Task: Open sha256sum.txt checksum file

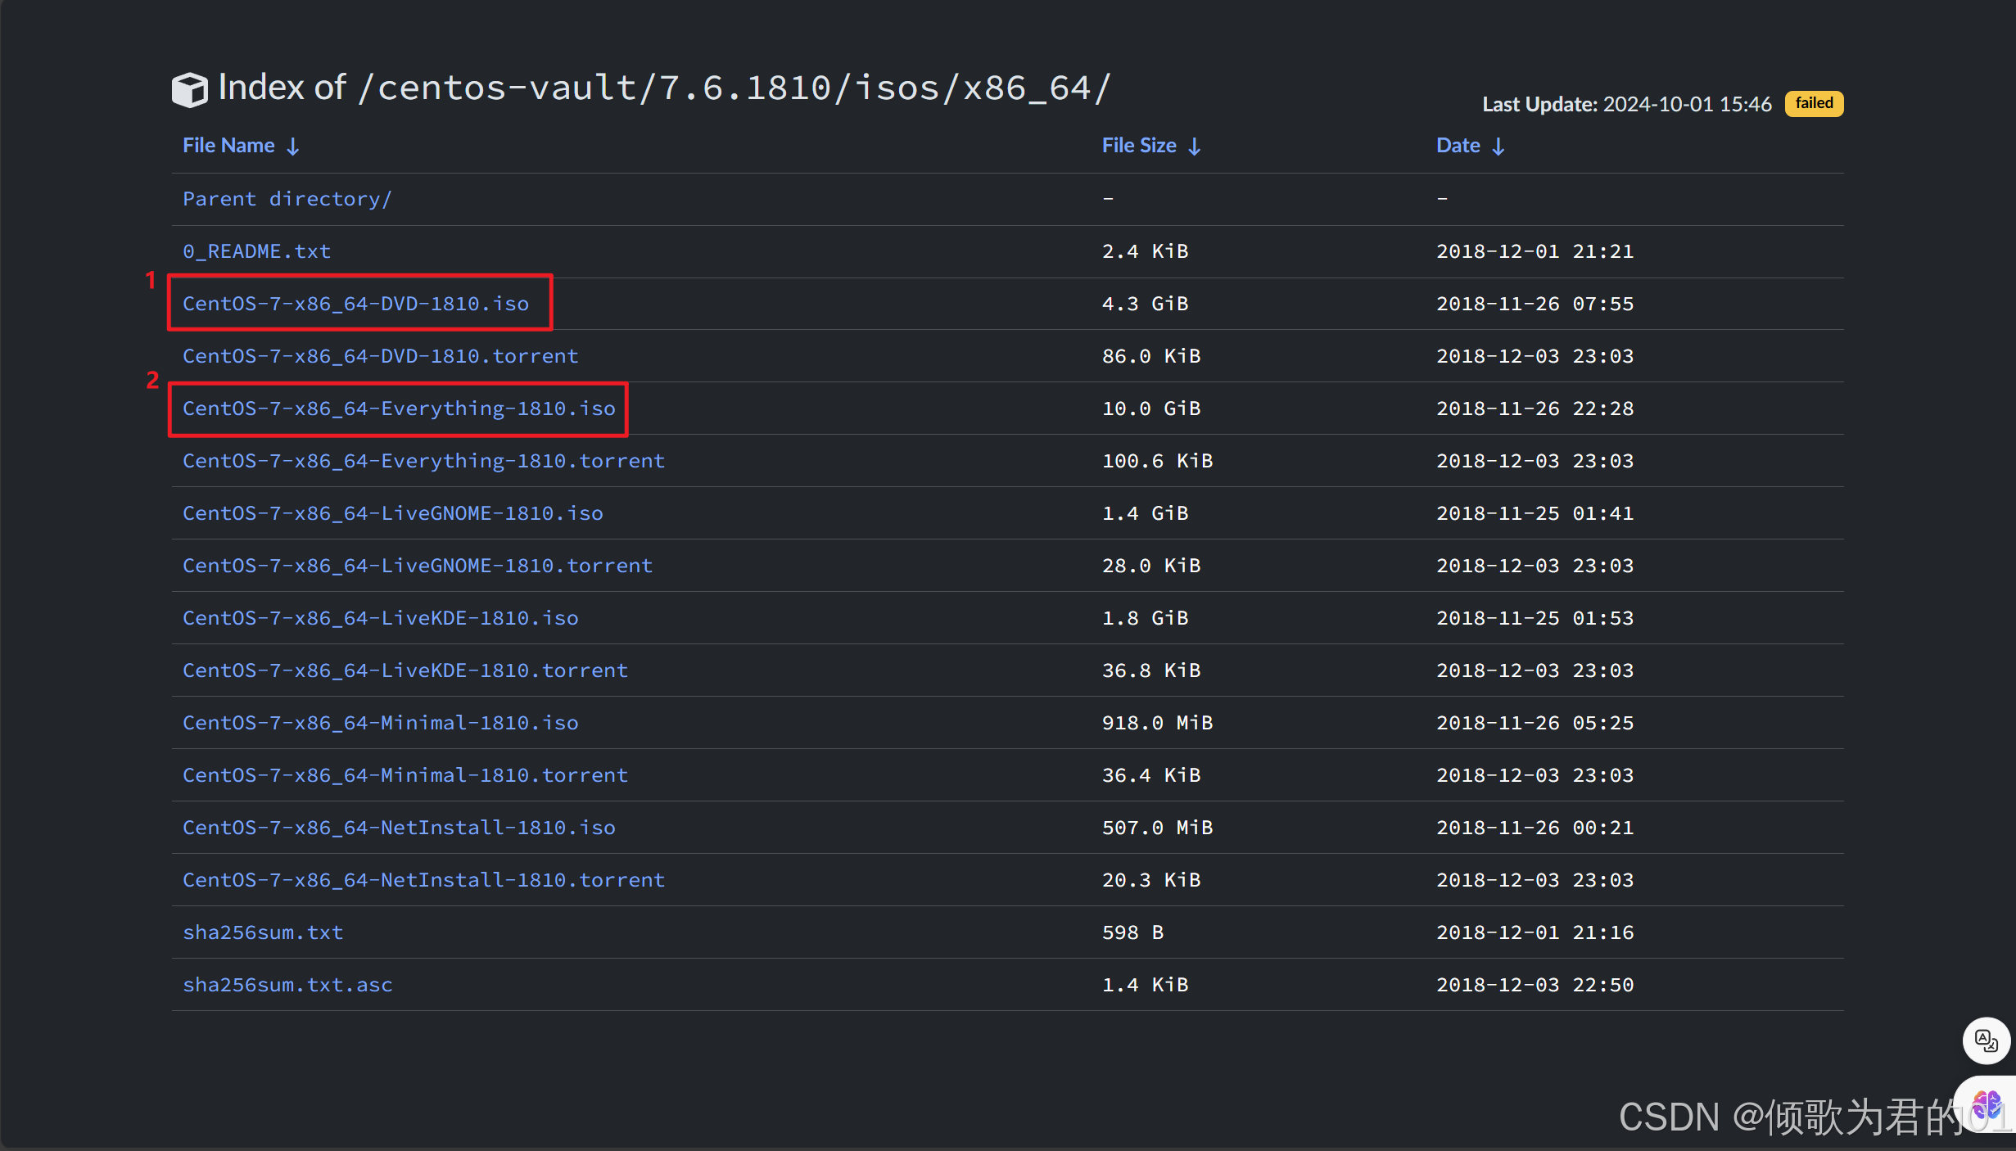Action: click(x=263, y=932)
